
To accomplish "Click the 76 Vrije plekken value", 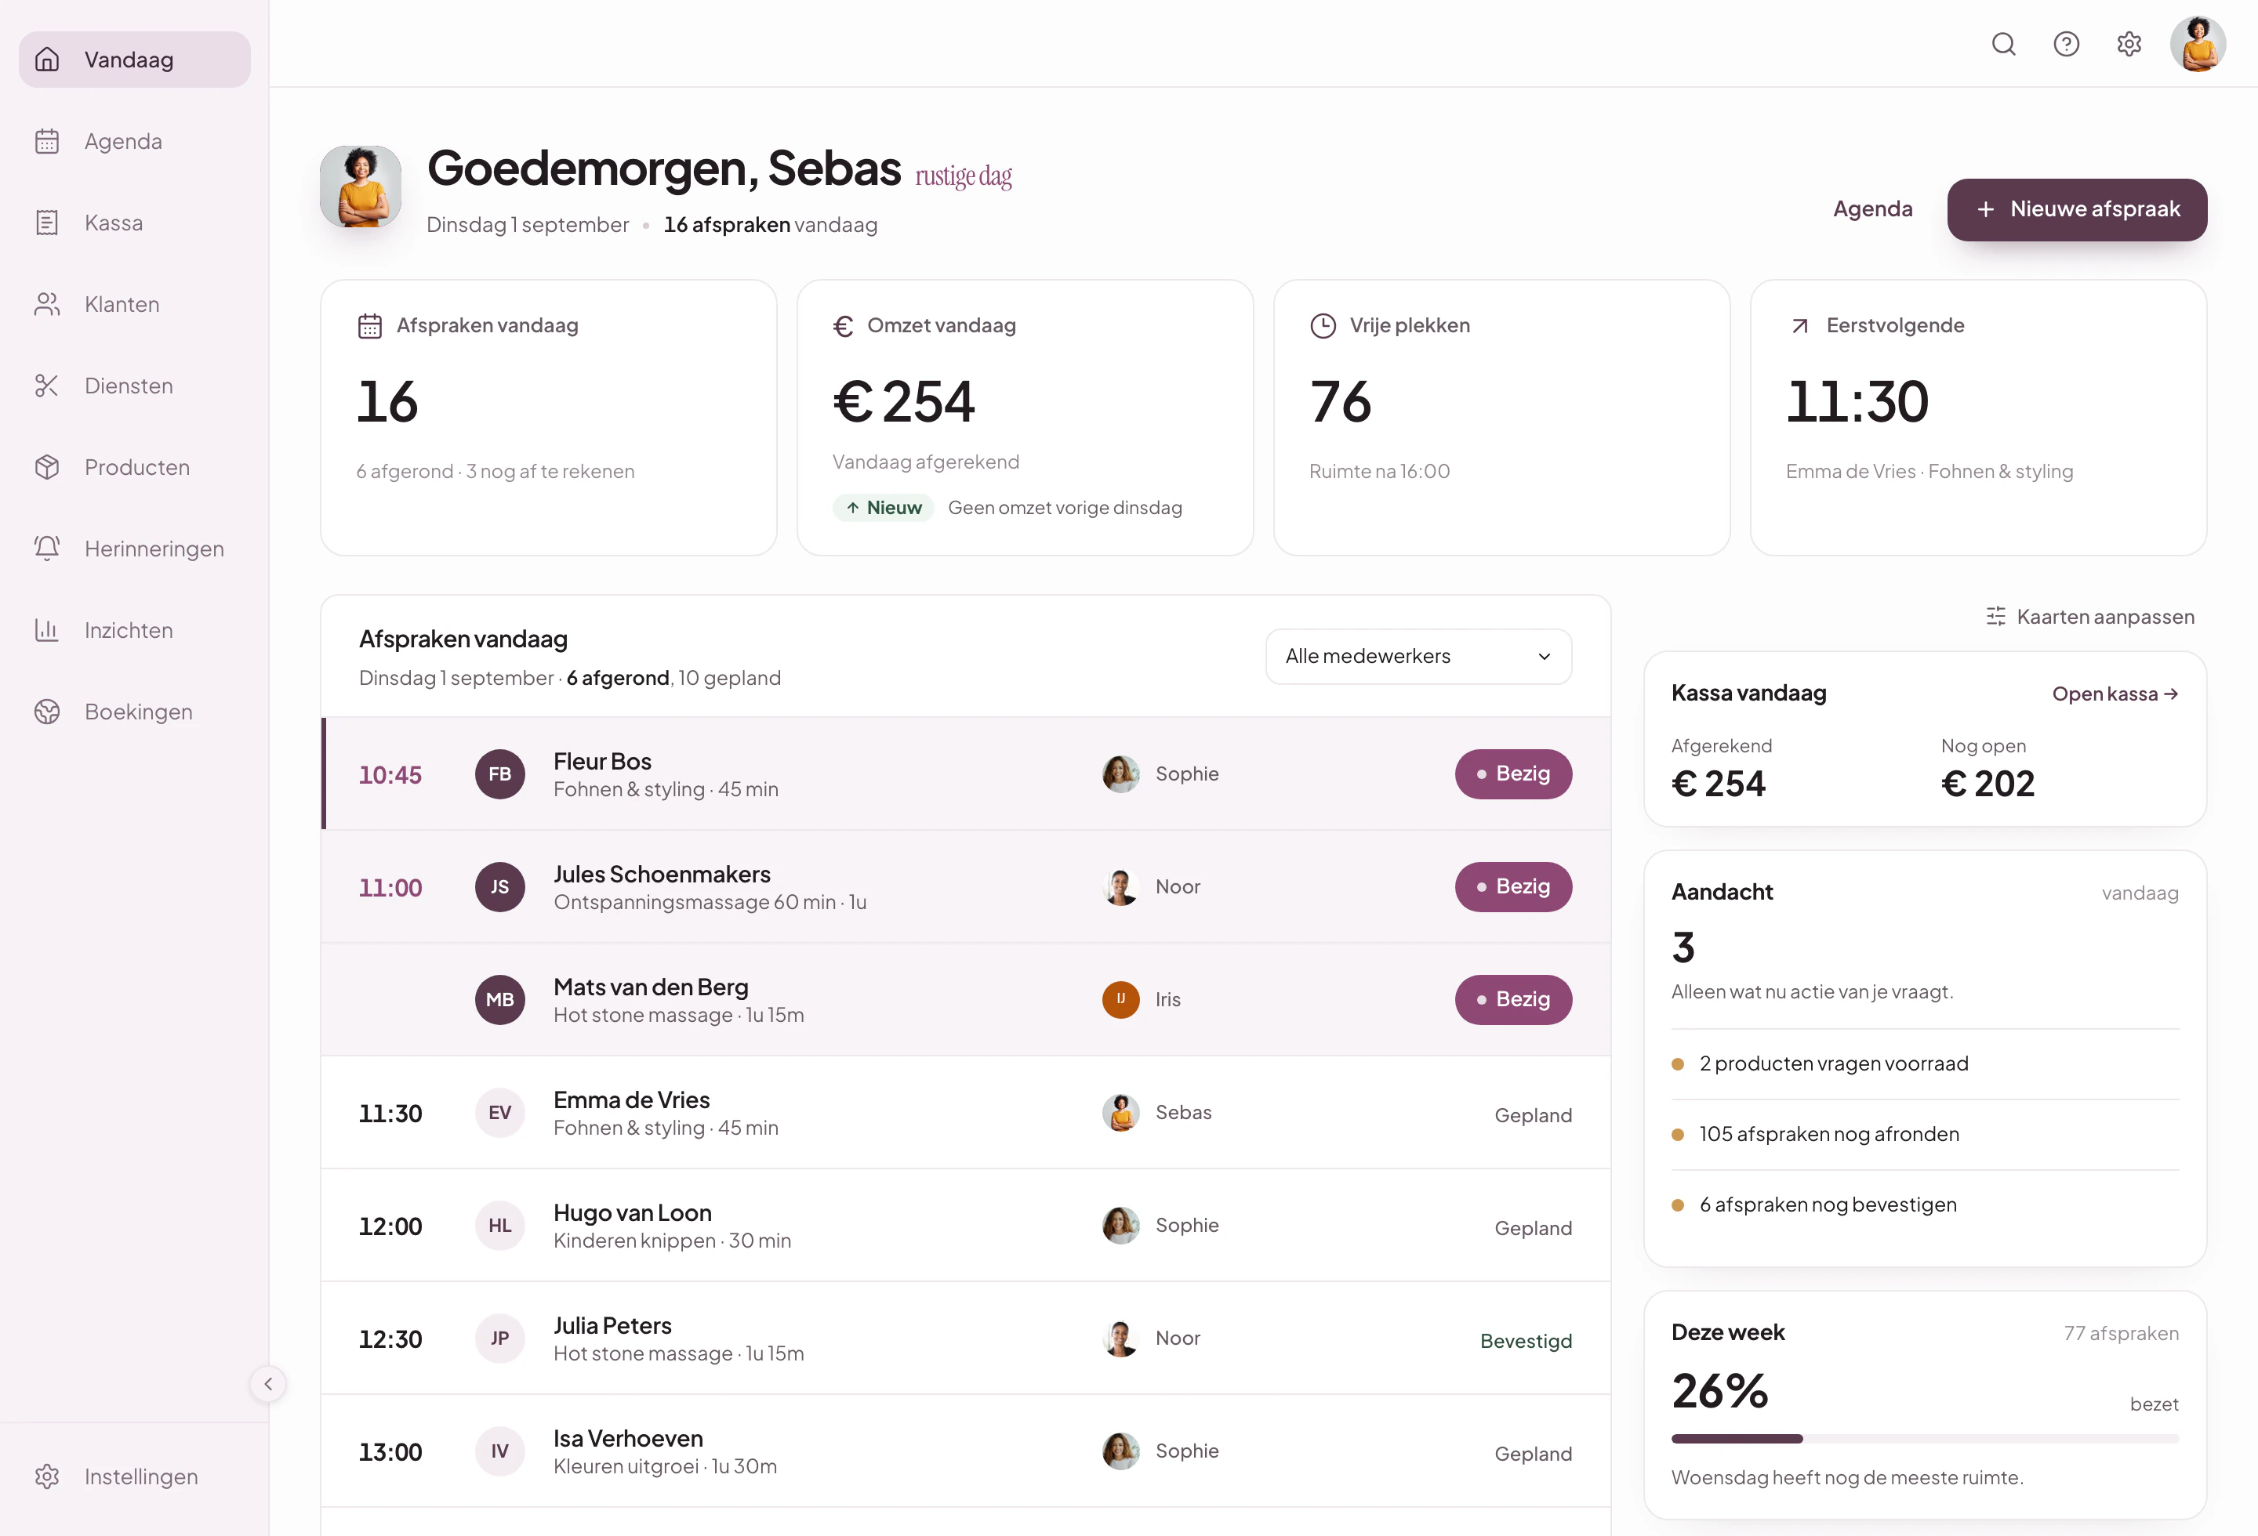I will [1340, 401].
